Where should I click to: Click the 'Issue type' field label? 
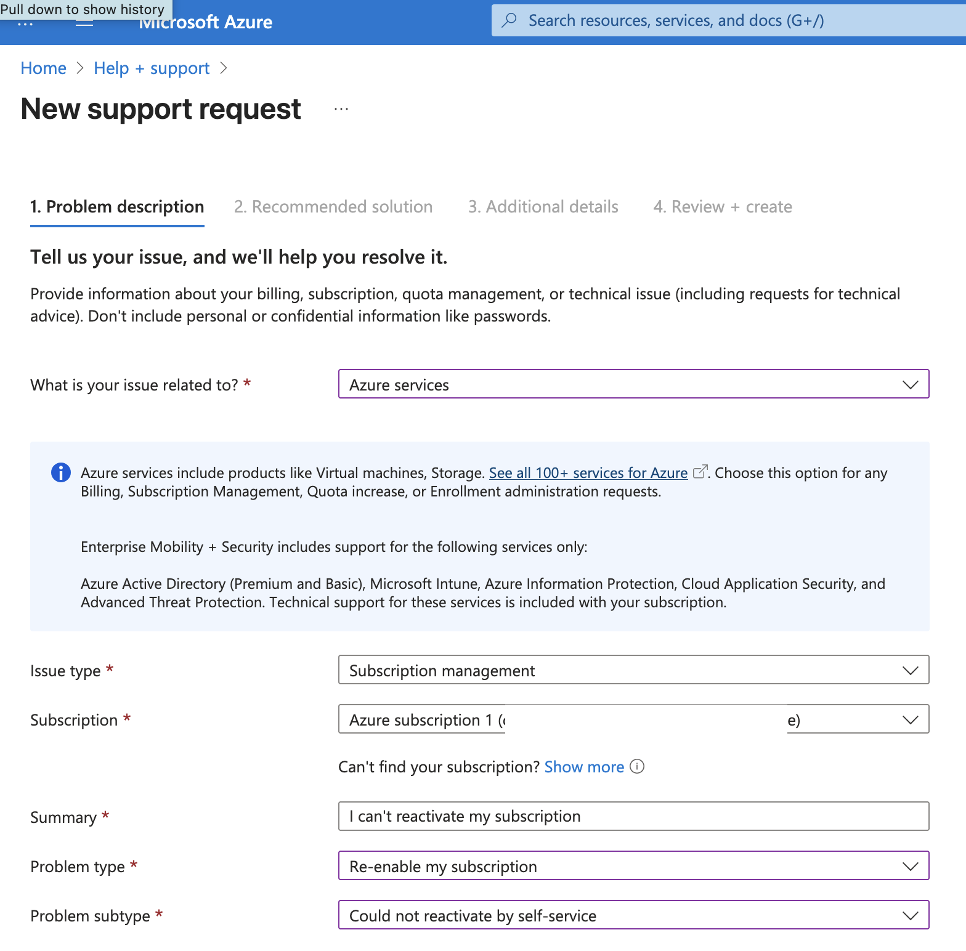(65, 670)
